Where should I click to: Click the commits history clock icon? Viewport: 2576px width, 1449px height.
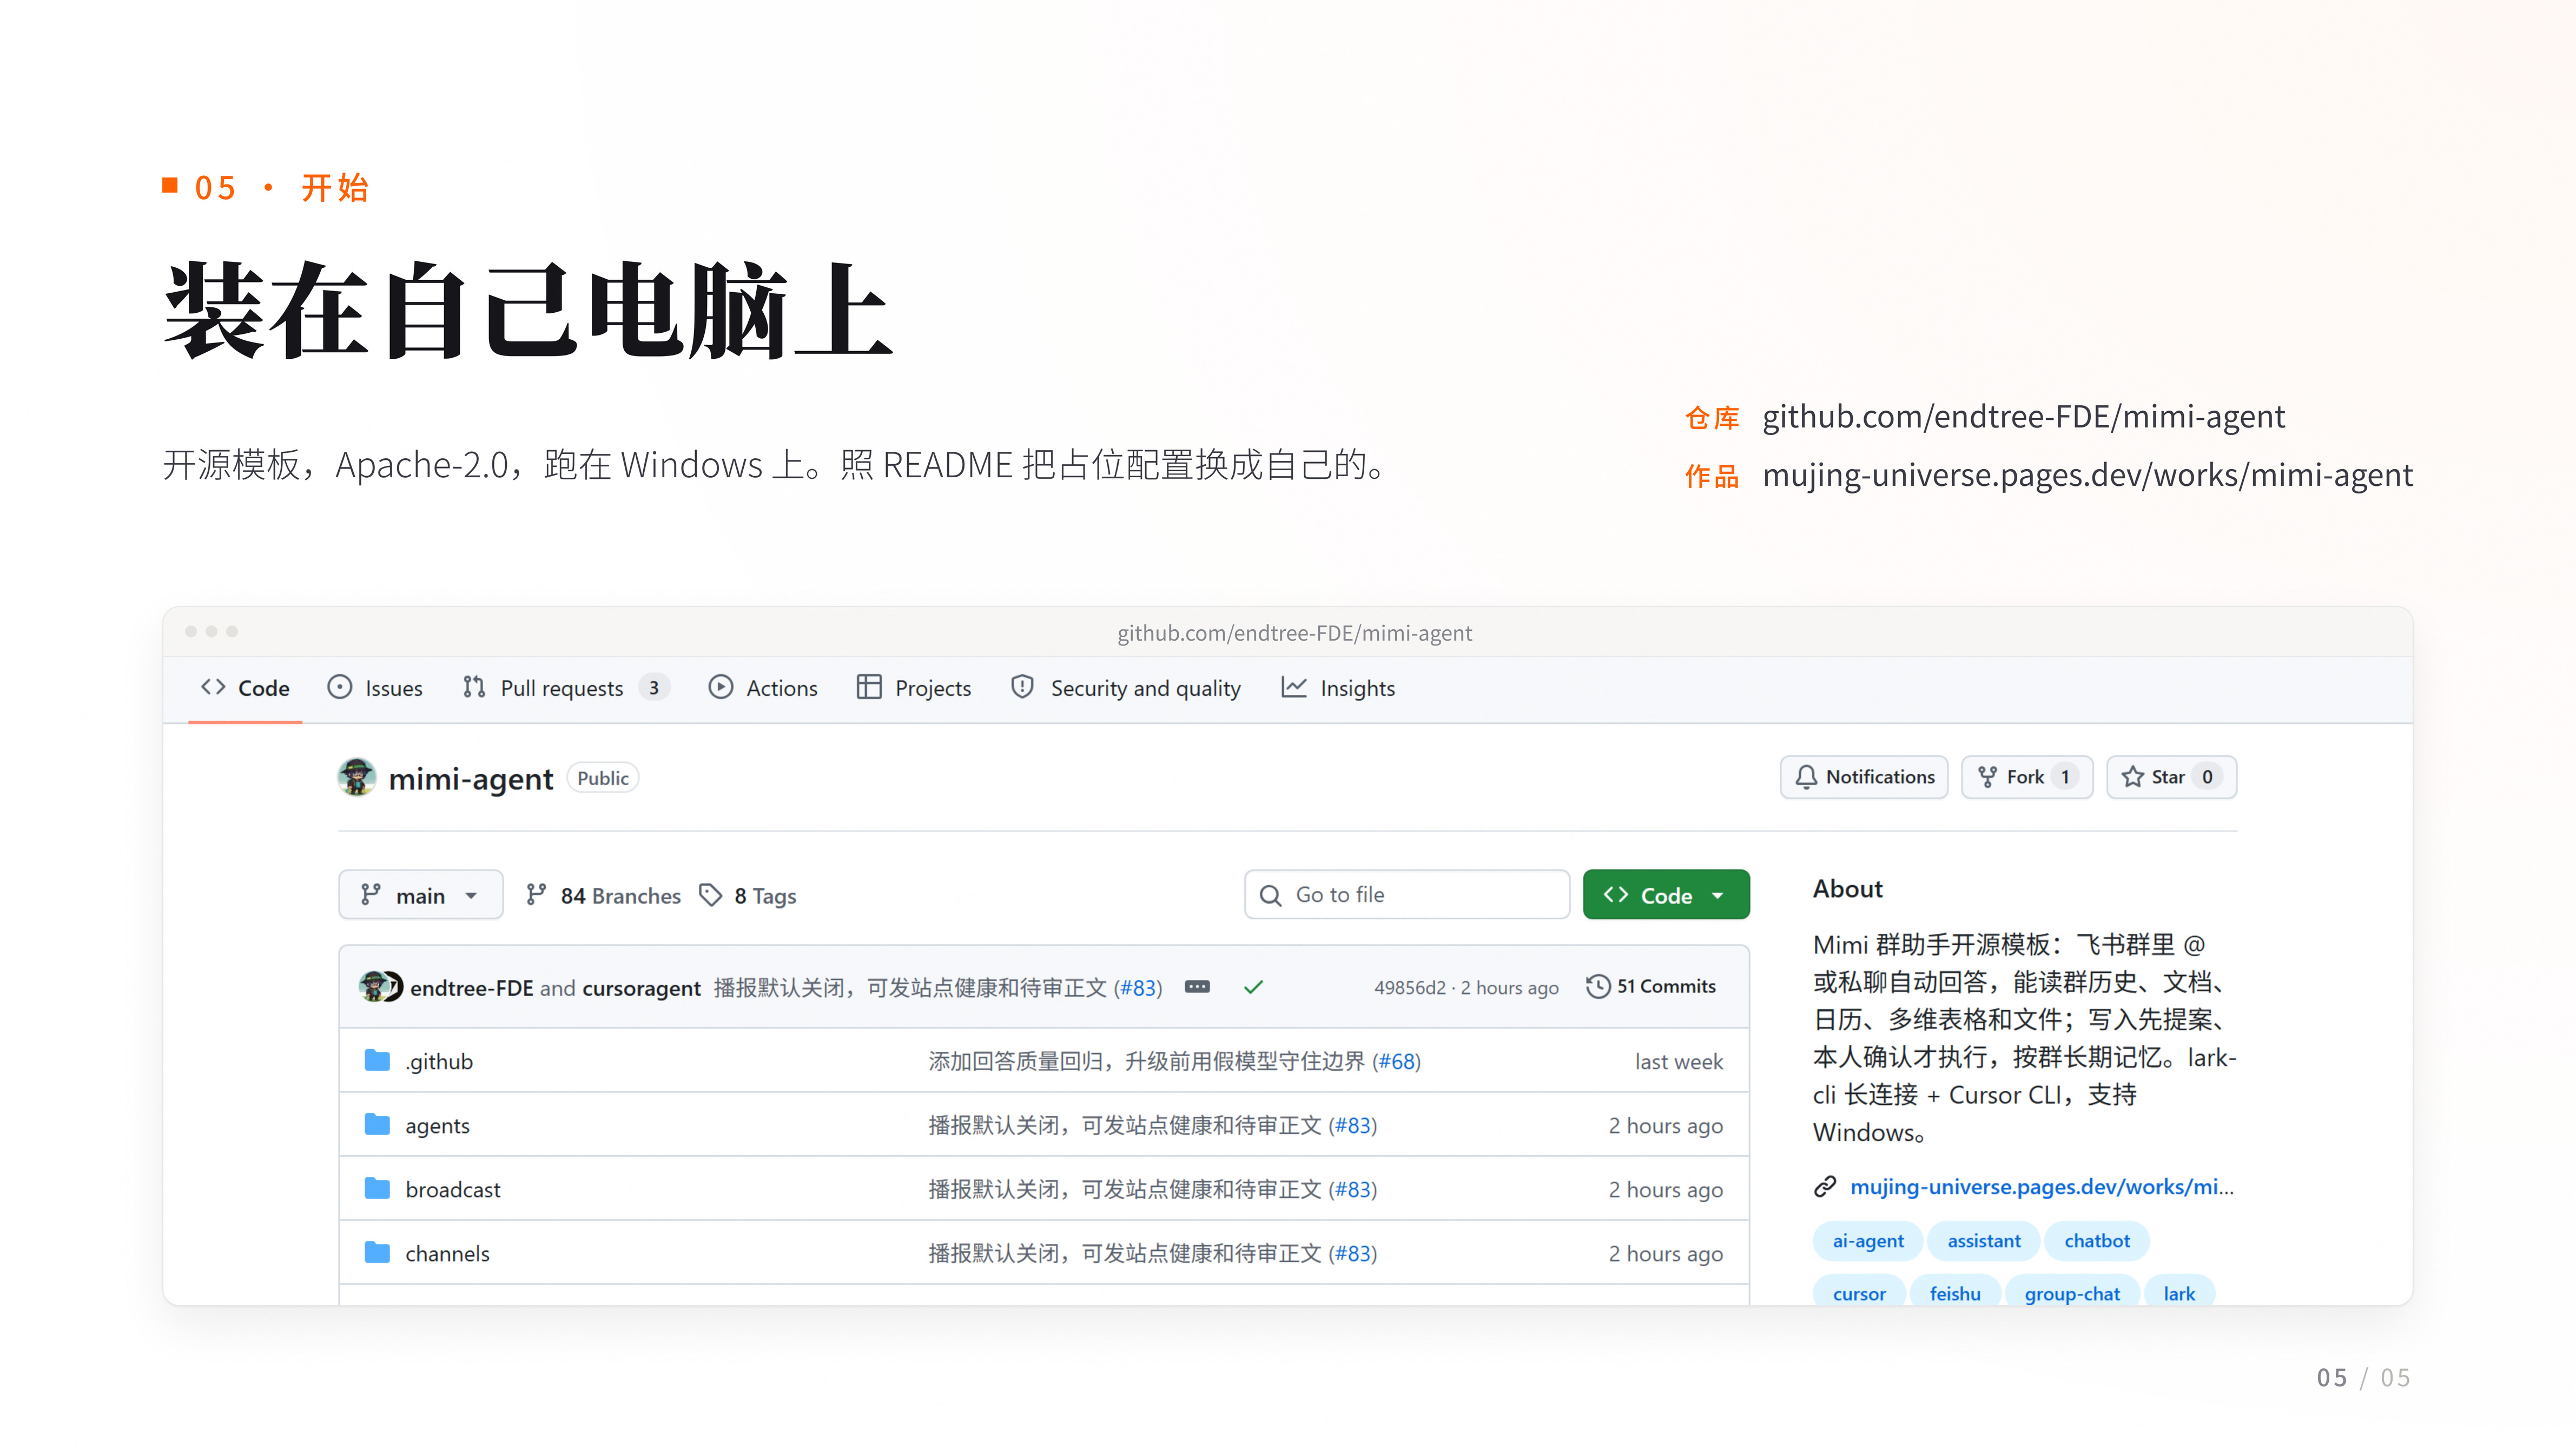[x=1598, y=987]
